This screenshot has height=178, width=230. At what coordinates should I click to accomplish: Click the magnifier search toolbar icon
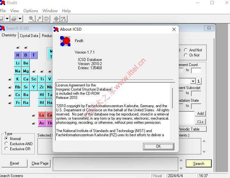click(32, 19)
